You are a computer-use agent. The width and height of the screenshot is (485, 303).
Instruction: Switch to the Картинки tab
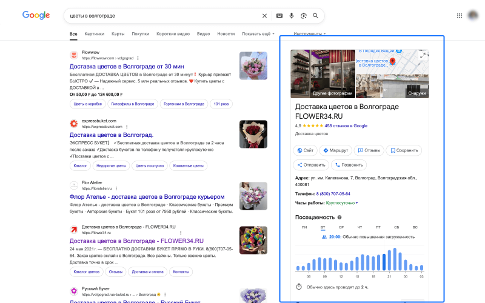pos(95,34)
